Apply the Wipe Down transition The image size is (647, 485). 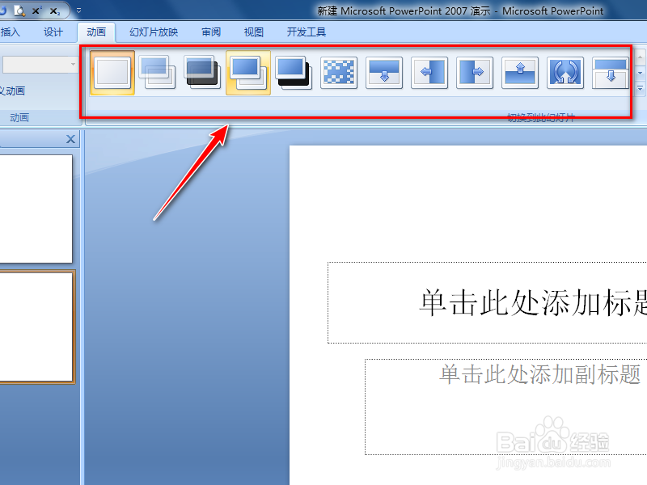pyautogui.click(x=384, y=73)
